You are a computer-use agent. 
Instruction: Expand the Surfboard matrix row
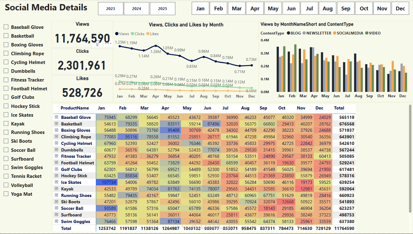(x=57, y=215)
